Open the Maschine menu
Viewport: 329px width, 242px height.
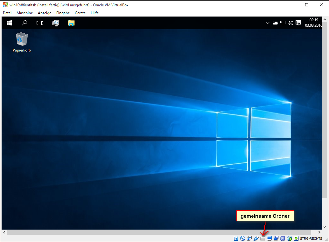click(x=25, y=13)
